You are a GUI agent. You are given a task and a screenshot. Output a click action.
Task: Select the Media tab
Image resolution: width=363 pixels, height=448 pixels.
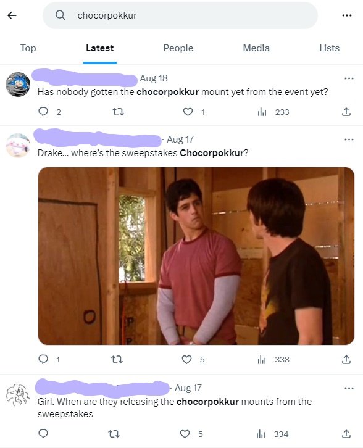click(x=256, y=48)
